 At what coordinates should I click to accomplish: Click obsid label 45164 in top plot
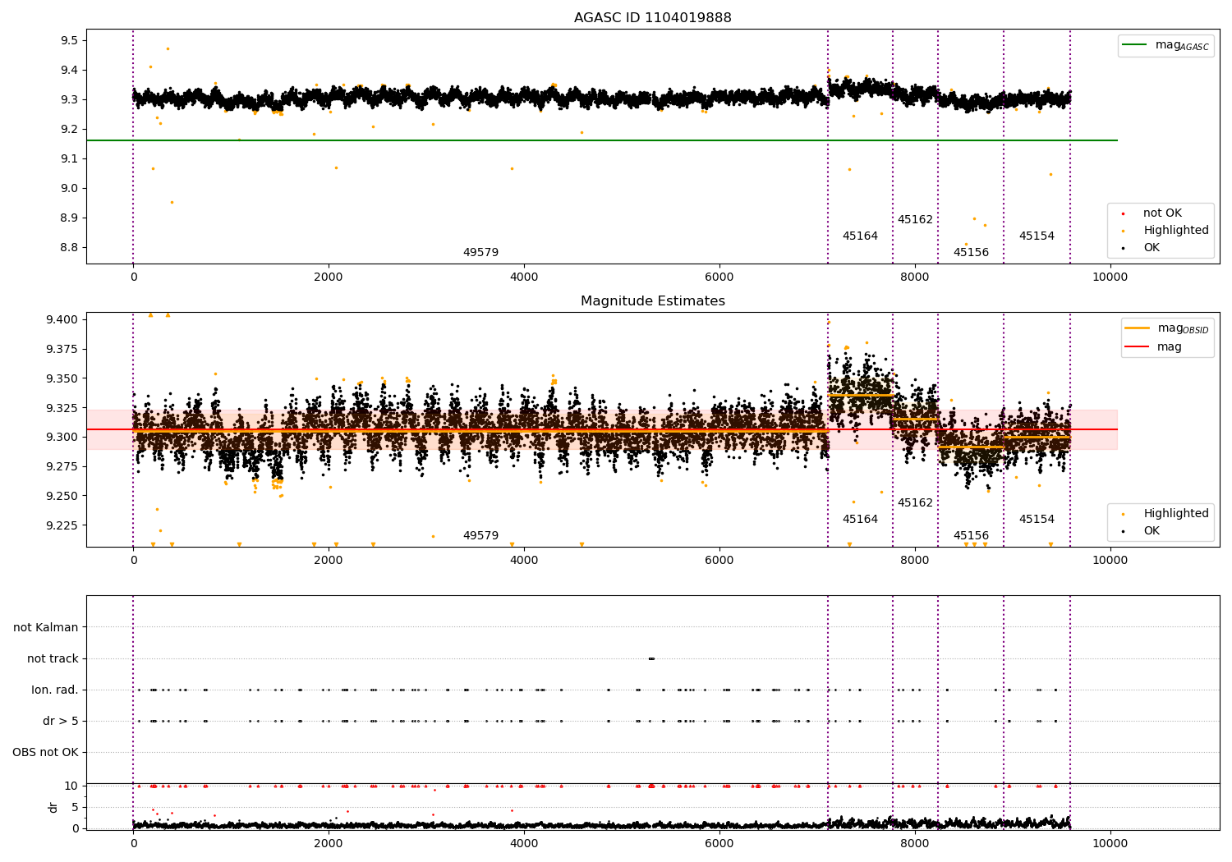point(860,236)
